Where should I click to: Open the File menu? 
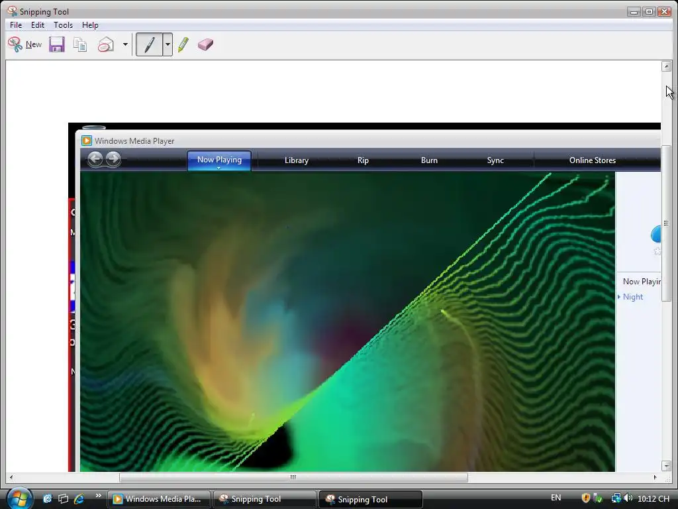pos(16,25)
